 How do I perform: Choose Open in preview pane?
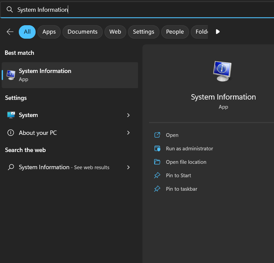[172, 135]
